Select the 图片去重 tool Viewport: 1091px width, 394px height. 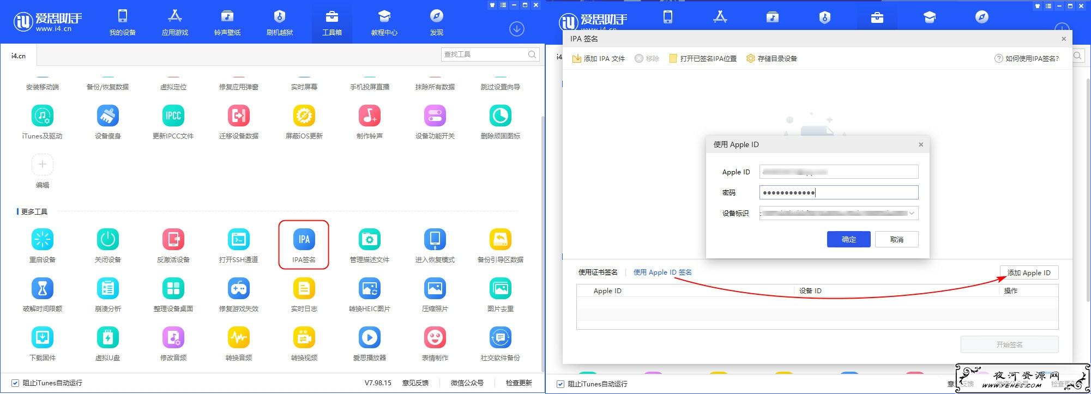[x=501, y=288]
